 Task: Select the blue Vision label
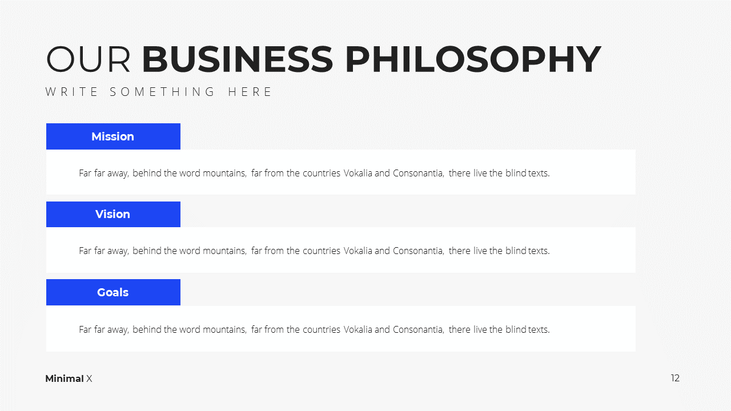pos(113,214)
